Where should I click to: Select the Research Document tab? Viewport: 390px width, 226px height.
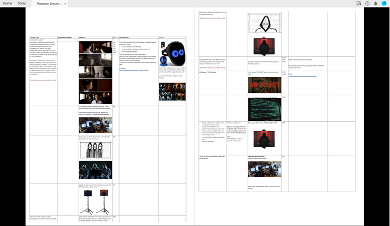(x=49, y=3)
